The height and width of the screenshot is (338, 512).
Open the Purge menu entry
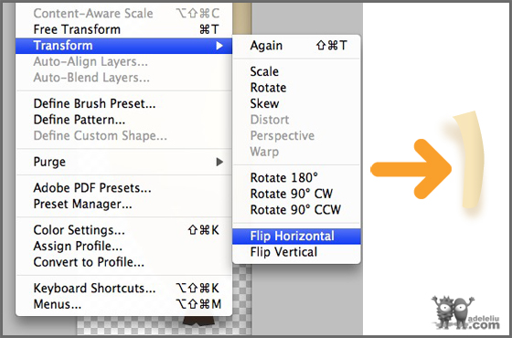point(123,162)
